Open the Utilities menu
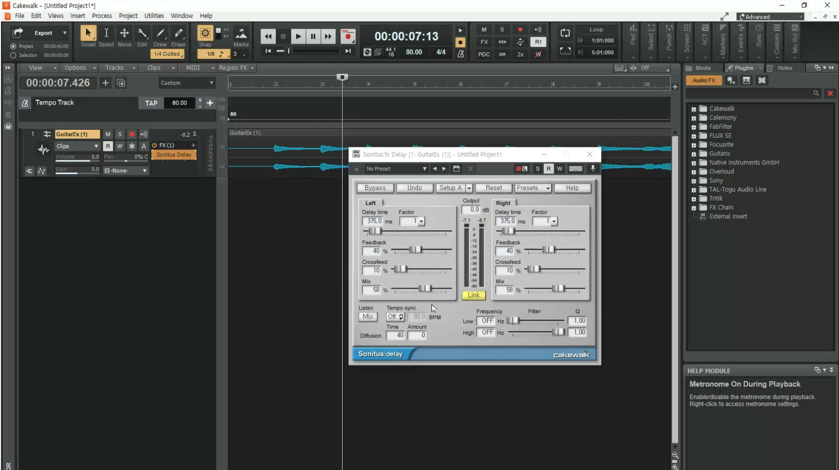Screen dimensions: 839x470 click(x=154, y=16)
